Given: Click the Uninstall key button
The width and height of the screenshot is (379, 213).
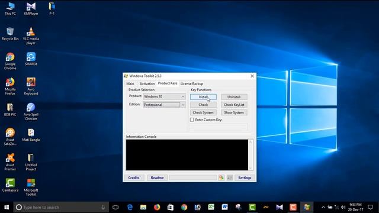Looking at the screenshot, I should click(234, 97).
